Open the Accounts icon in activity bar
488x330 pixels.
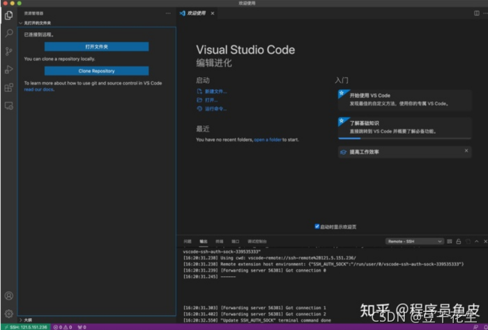[x=9, y=295]
